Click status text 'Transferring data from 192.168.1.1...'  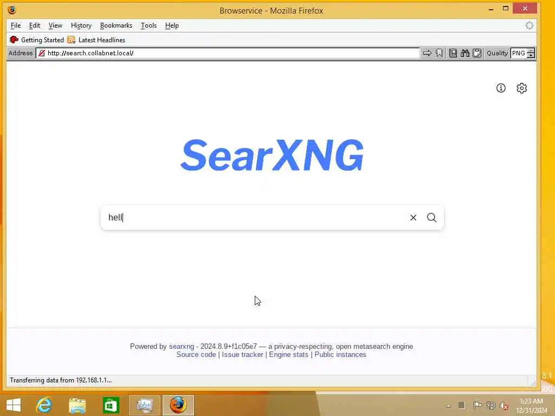(61, 380)
